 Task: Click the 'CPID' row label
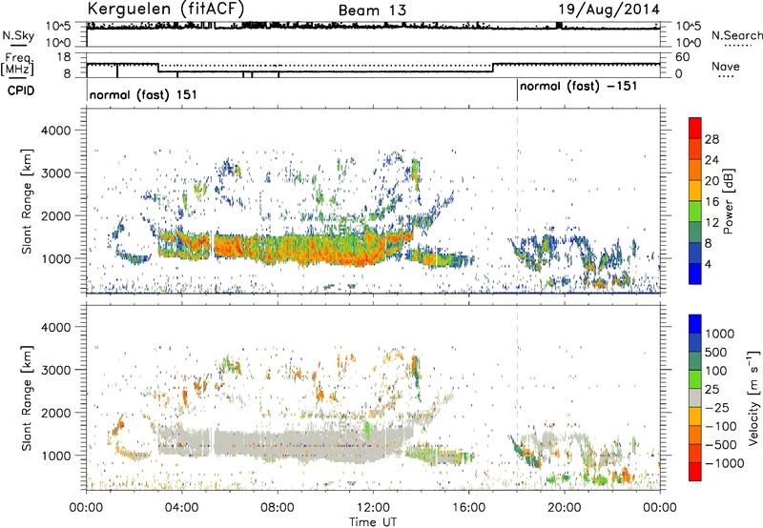coord(21,91)
